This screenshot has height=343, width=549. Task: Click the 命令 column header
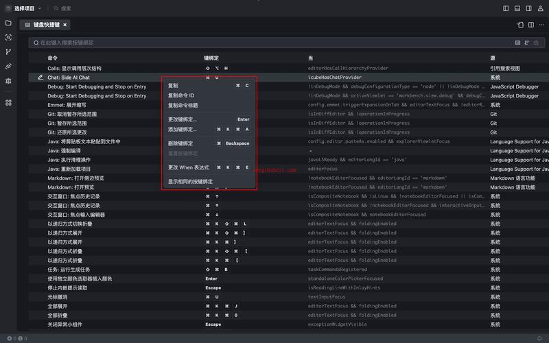53,58
